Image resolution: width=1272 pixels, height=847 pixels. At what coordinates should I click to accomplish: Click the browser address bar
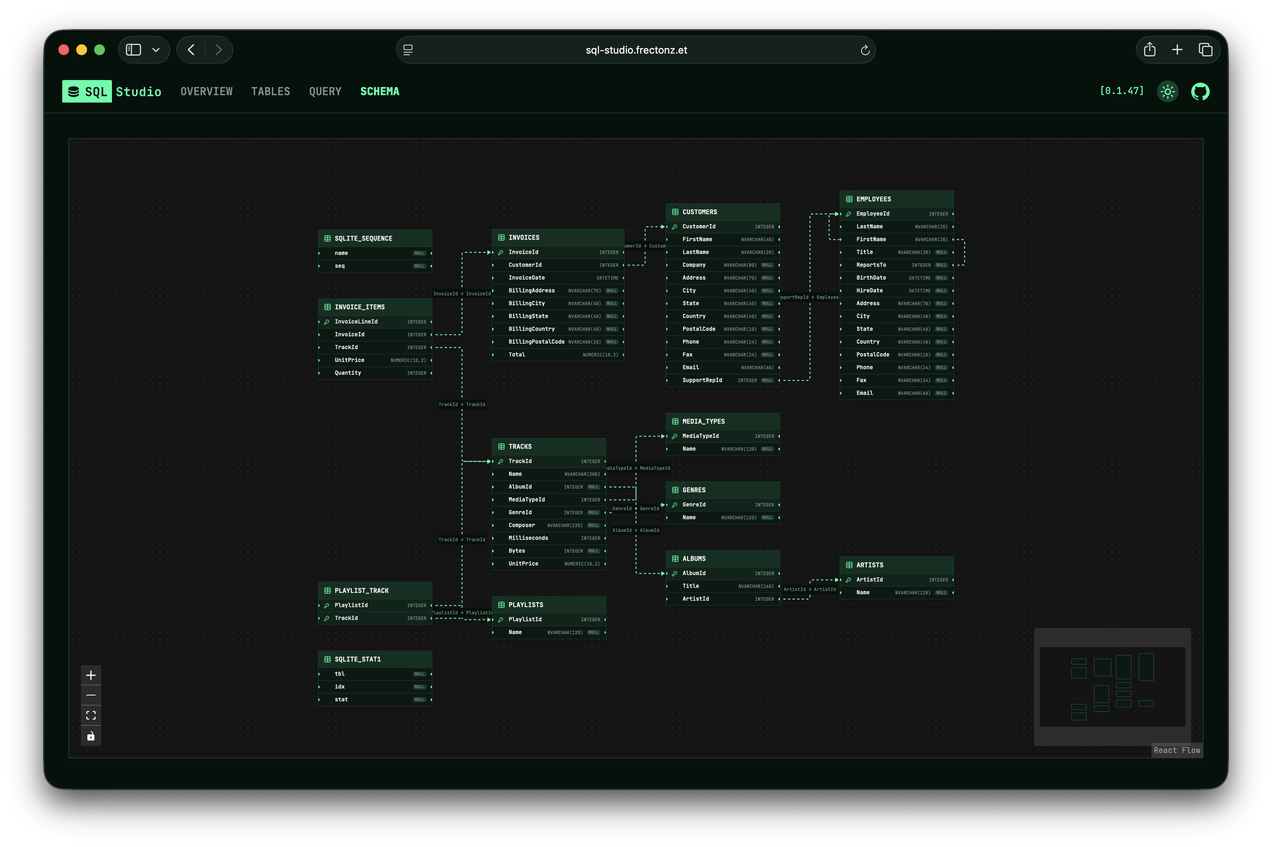point(636,50)
